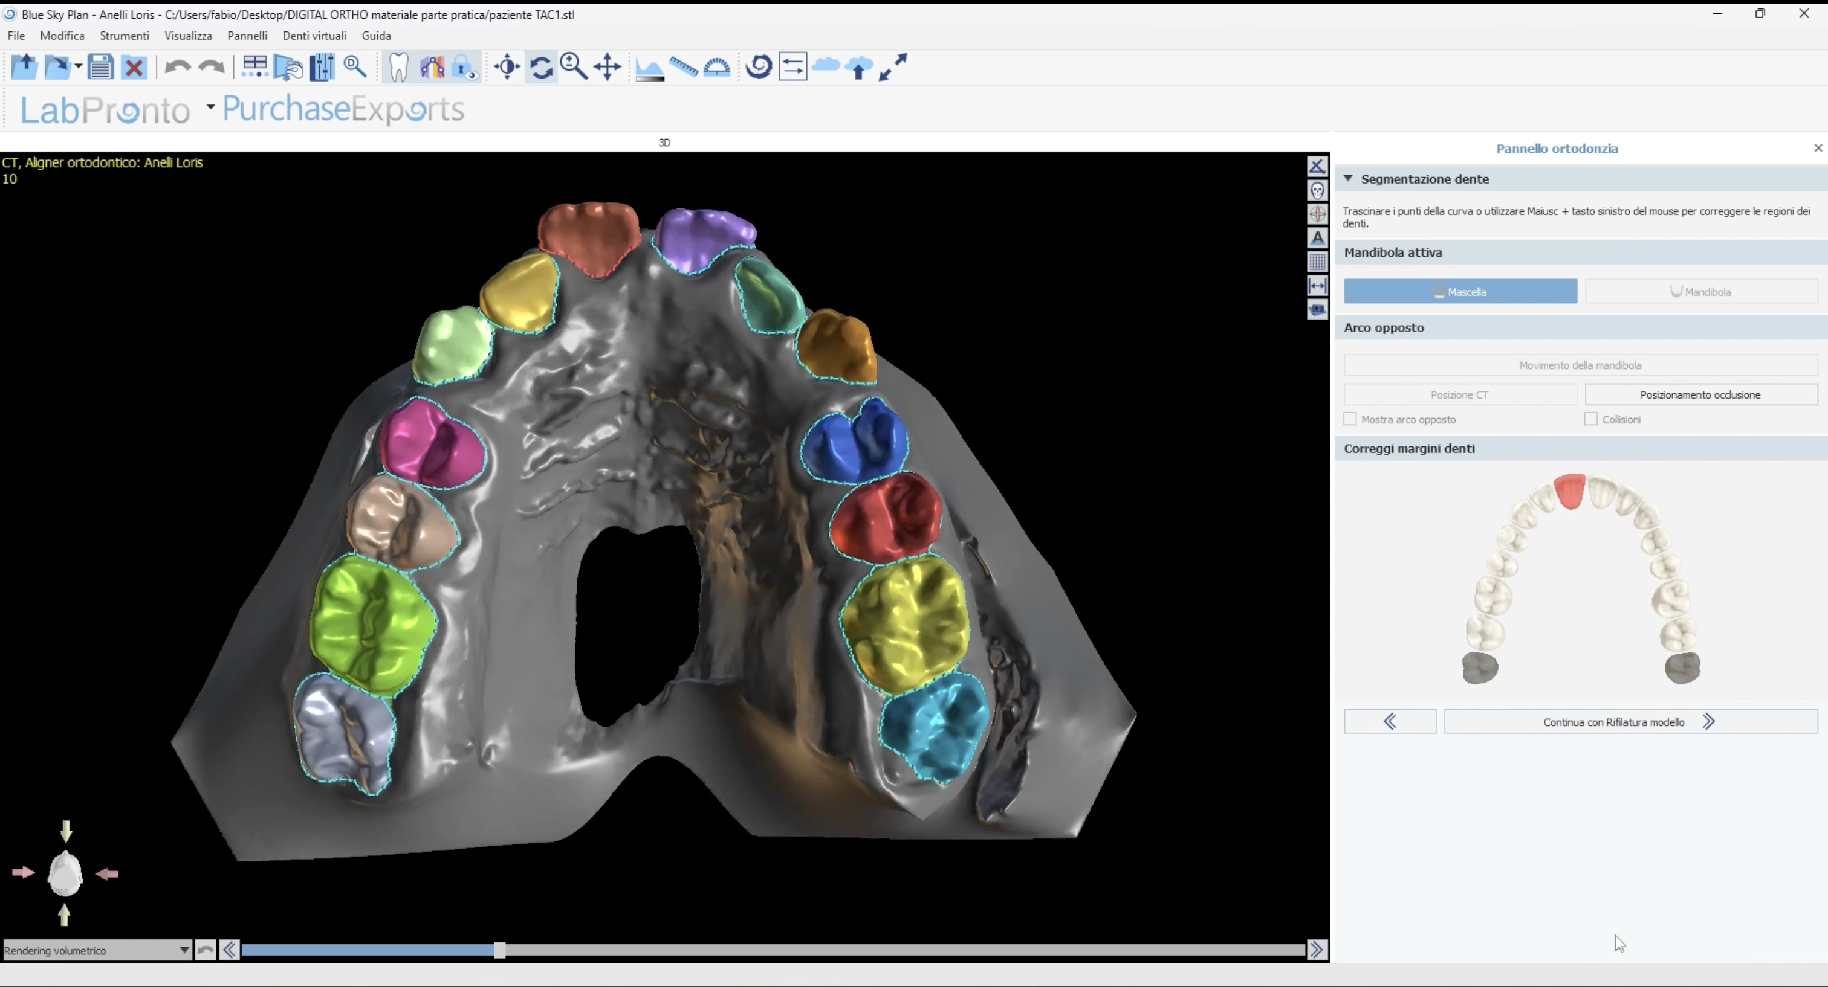Choose the ruler measurement tool

683,68
